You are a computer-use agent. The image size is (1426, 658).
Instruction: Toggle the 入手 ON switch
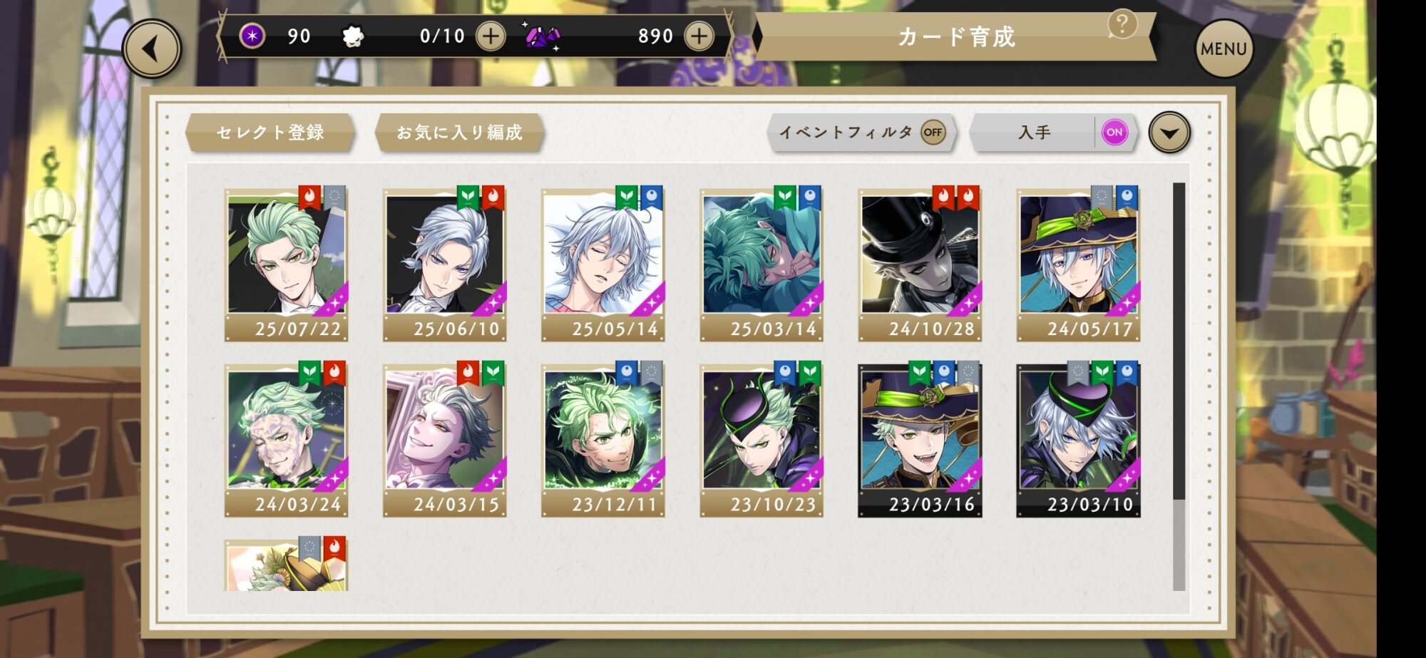1114,132
